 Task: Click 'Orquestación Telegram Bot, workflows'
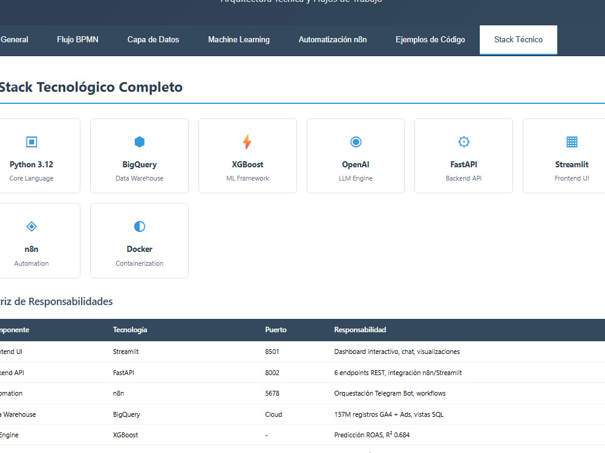pyautogui.click(x=390, y=393)
